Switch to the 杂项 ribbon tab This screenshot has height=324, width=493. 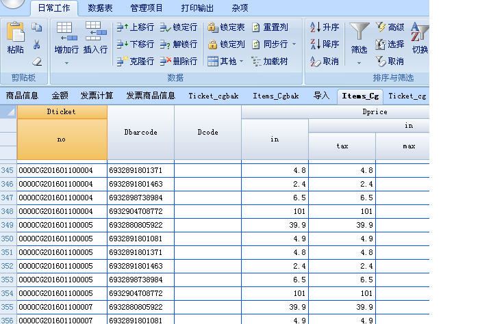[240, 8]
